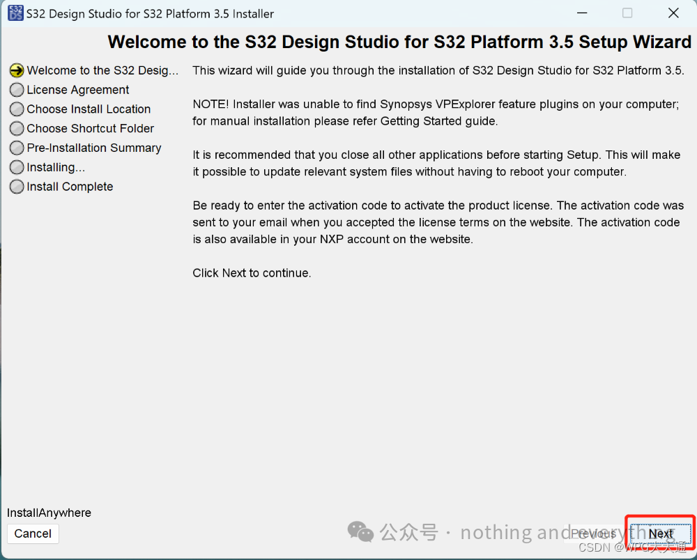The width and height of the screenshot is (697, 560).
Task: Close the installer window
Action: click(673, 13)
